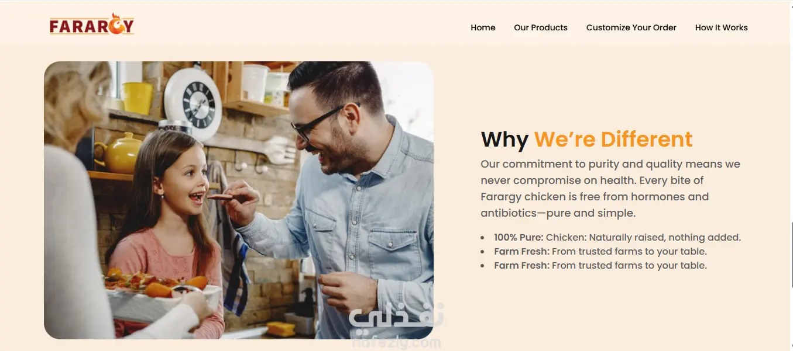
Task: Click the Why We're Different heading
Action: 586,140
